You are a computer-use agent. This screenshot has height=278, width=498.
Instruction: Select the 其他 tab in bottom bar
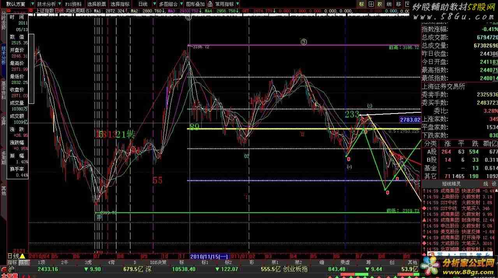tap(412, 262)
